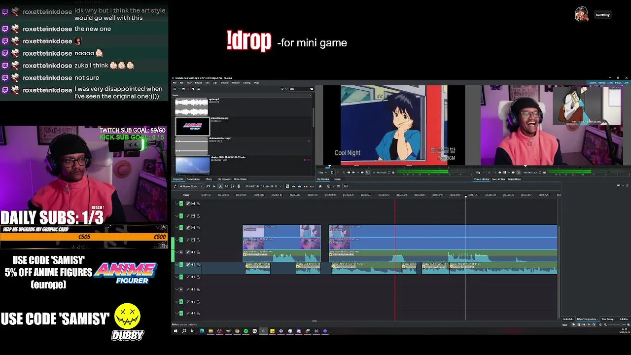Toggle edit mode icon in Clip Monitor toolbar
This screenshot has width=631, height=355.
pos(367,173)
